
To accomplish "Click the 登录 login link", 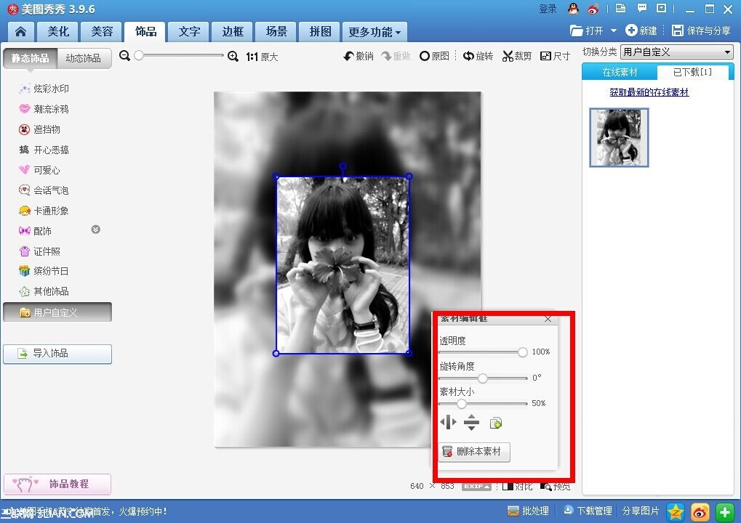I will point(548,9).
